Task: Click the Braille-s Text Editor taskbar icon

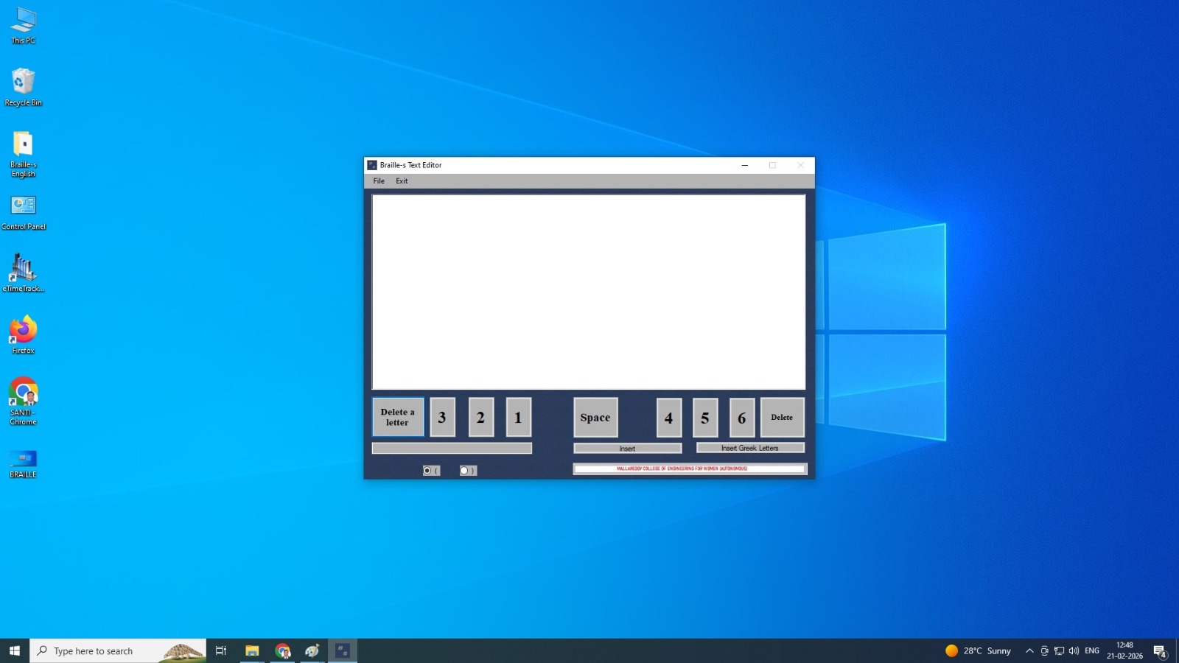Action: [343, 651]
